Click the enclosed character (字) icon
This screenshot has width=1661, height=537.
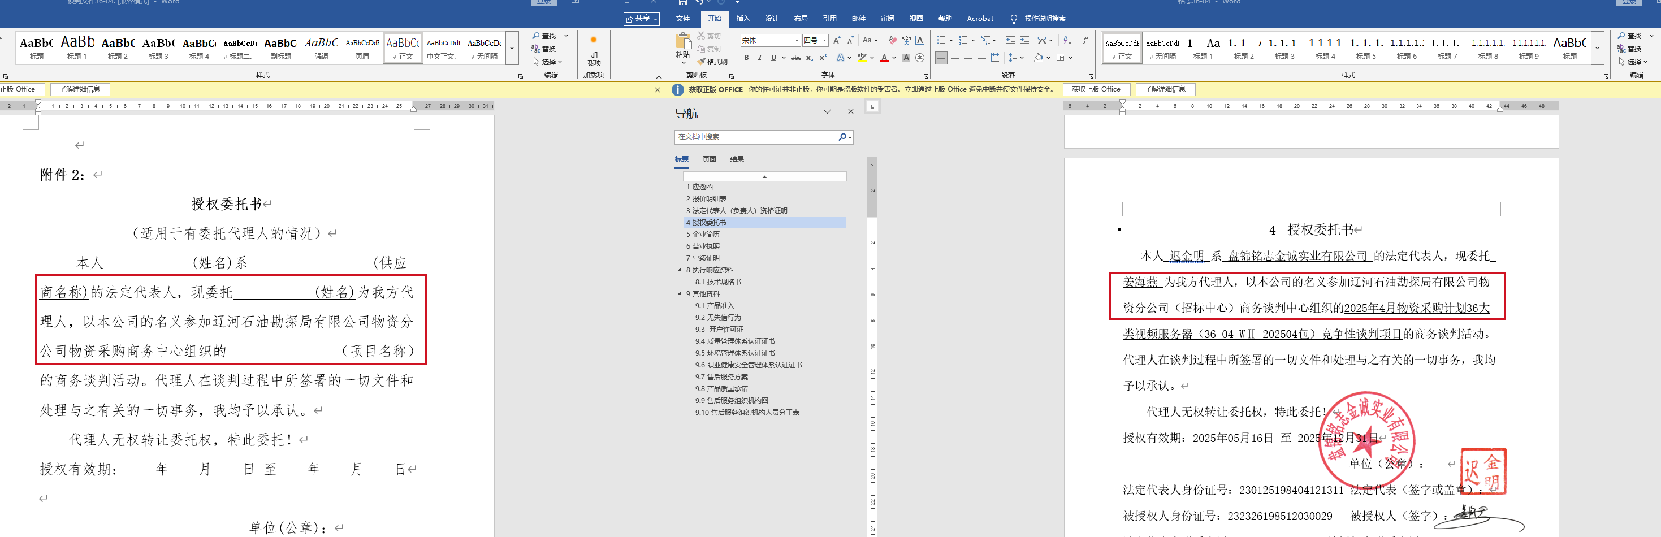[x=920, y=58]
